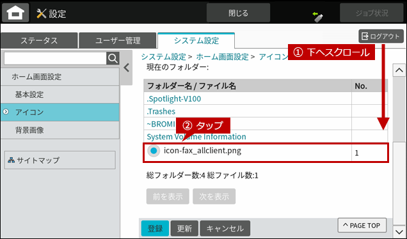Tap the USB device status icon
The height and width of the screenshot is (239, 407).
point(317,17)
